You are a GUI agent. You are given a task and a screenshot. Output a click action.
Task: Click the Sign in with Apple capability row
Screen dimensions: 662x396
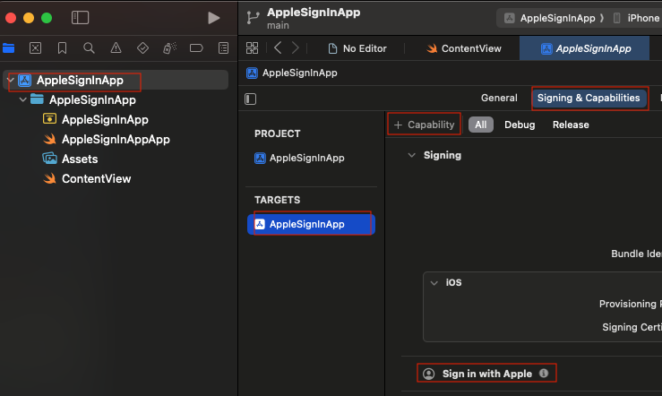click(486, 374)
